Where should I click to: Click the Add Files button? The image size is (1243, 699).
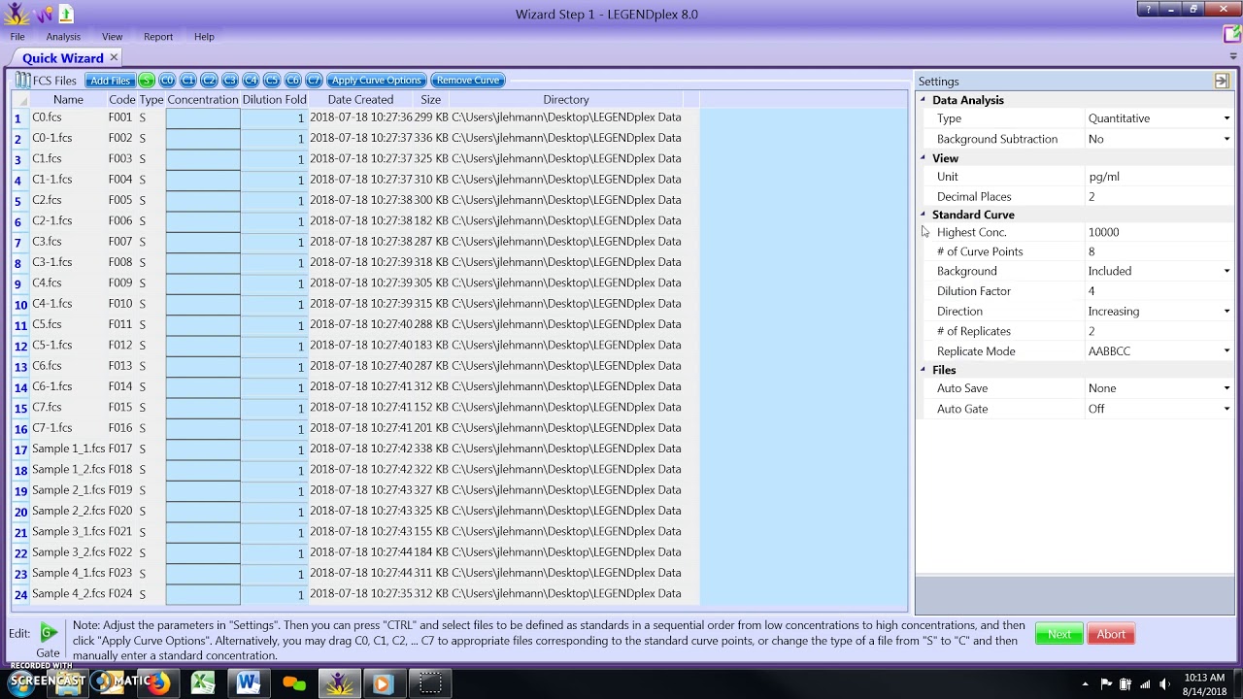[x=110, y=81]
